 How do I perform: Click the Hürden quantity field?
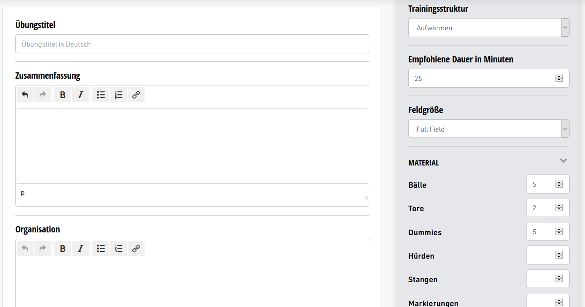coord(547,255)
